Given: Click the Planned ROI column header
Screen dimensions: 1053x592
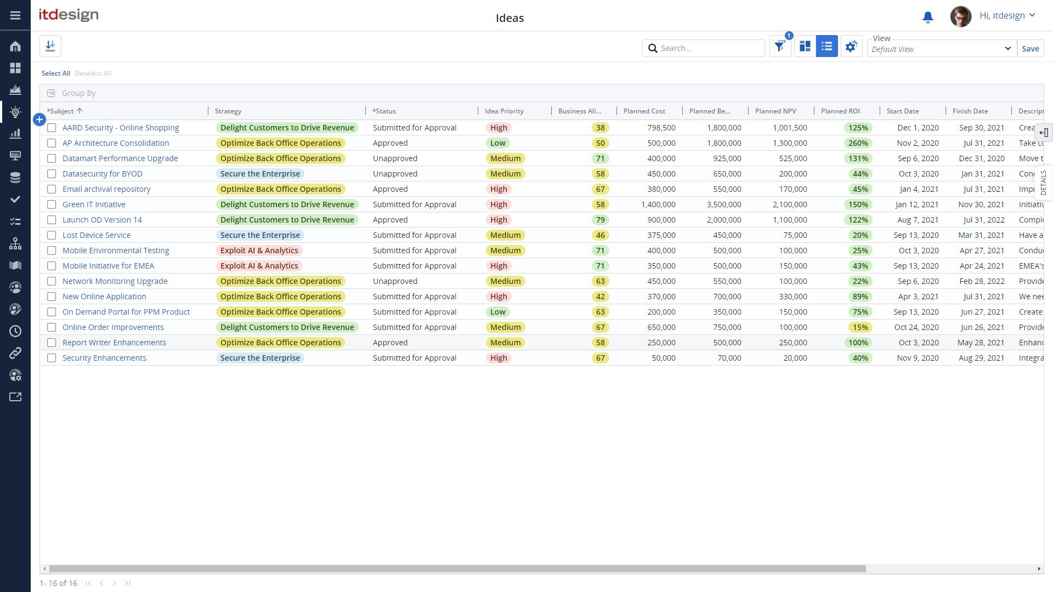Looking at the screenshot, I should [x=840, y=111].
